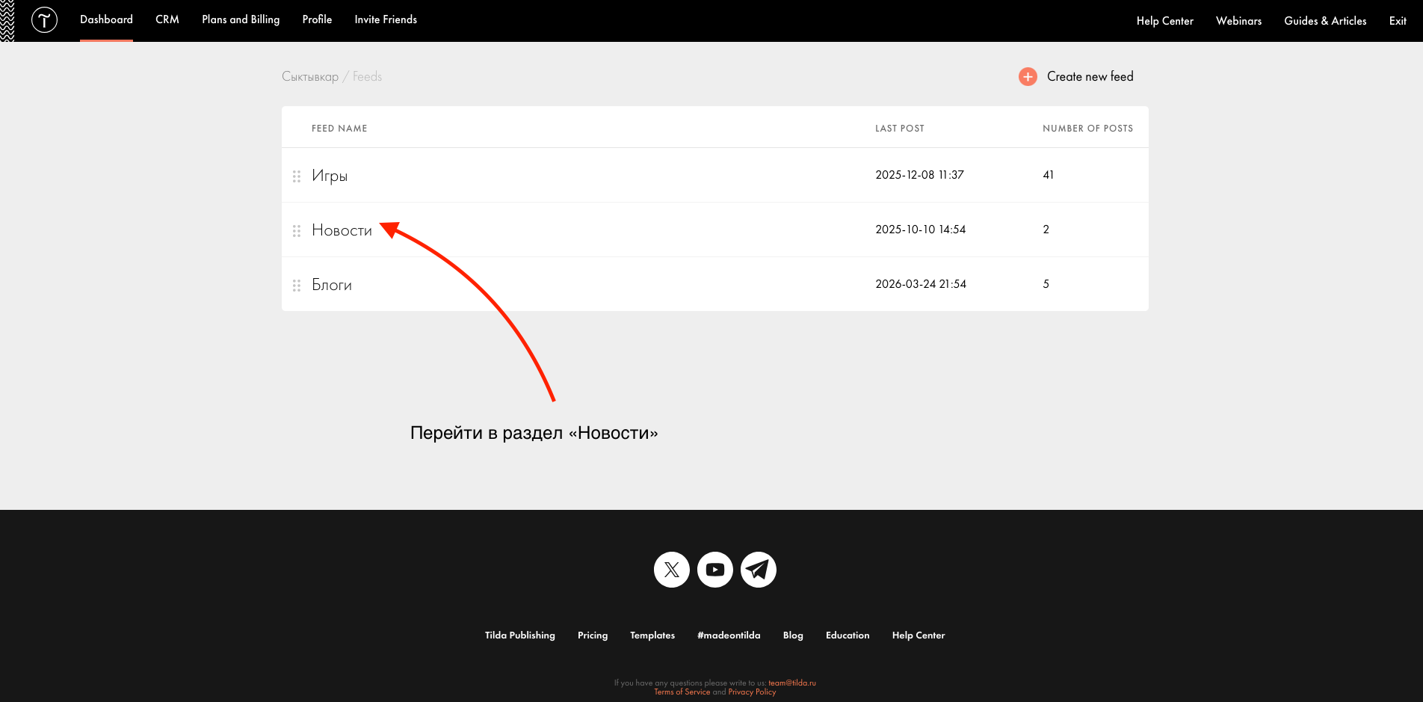Open the Telegram social icon
1423x702 pixels.
pyautogui.click(x=758, y=570)
